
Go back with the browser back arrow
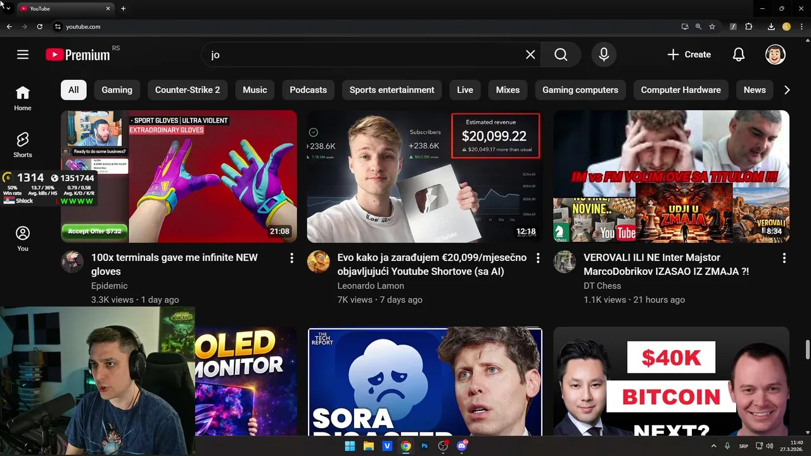click(x=9, y=27)
